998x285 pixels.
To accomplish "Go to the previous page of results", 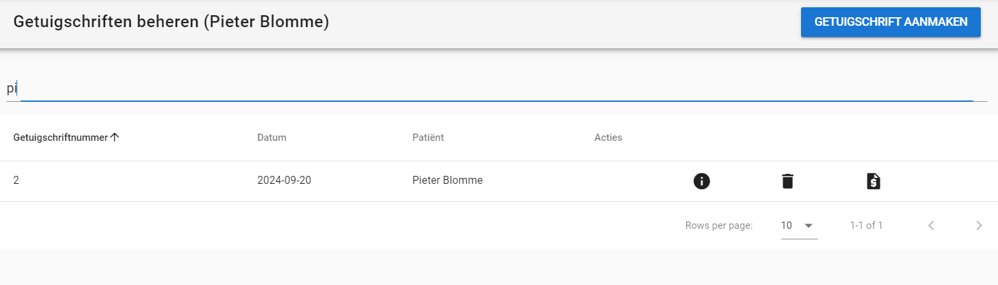I will click(x=931, y=225).
